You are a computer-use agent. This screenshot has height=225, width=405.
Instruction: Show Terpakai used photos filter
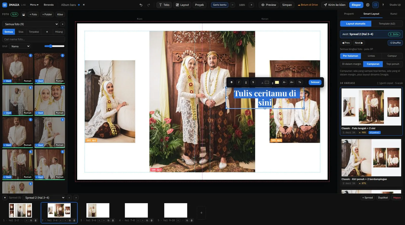[34, 32]
